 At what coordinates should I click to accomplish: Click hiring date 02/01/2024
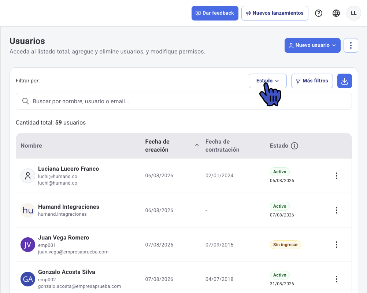[x=219, y=175]
